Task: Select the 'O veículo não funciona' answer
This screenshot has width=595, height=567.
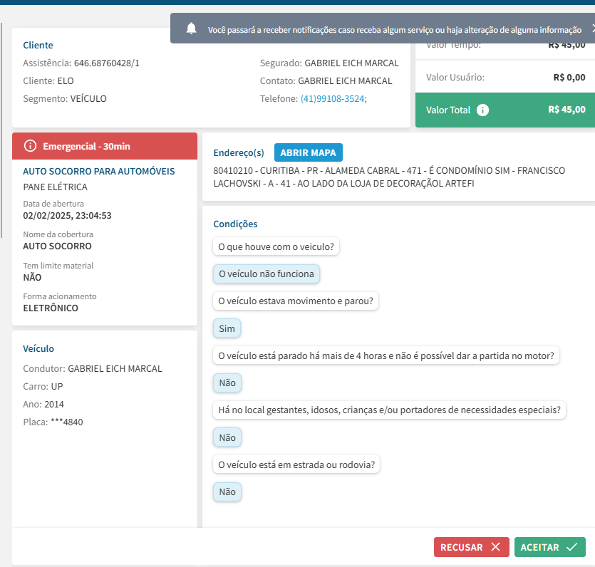Action: 267,274
